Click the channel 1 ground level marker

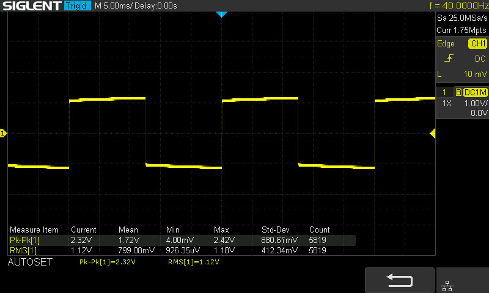pyautogui.click(x=3, y=133)
